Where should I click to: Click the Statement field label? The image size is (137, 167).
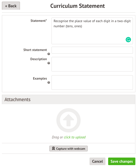(39, 21)
